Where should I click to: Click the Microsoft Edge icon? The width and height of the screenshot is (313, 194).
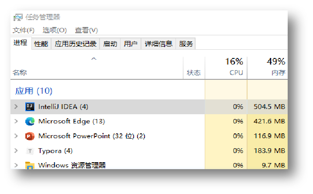30,121
